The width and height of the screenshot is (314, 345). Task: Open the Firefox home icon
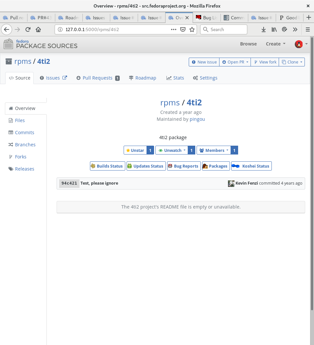click(38, 29)
